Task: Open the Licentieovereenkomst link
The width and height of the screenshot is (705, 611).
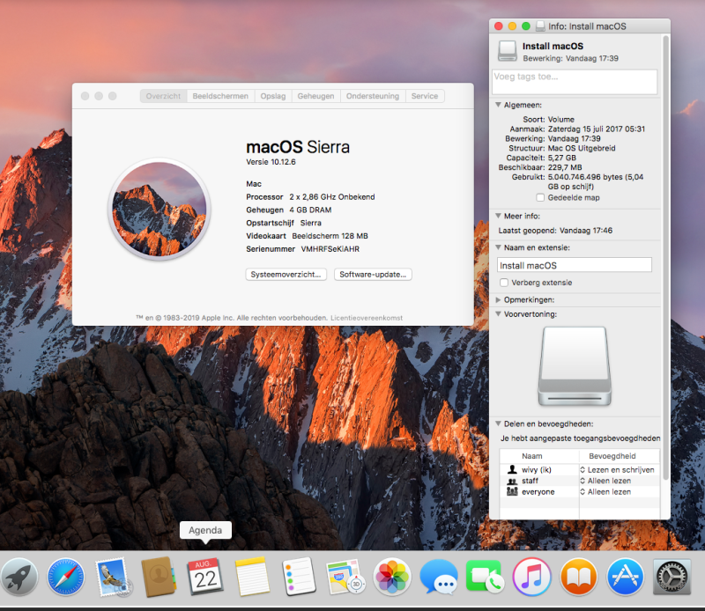Action: coord(367,318)
